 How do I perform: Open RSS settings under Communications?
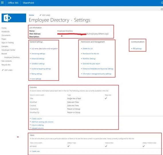pos(137,48)
